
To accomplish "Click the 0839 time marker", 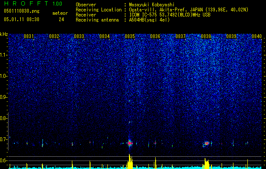I will 231,36.
